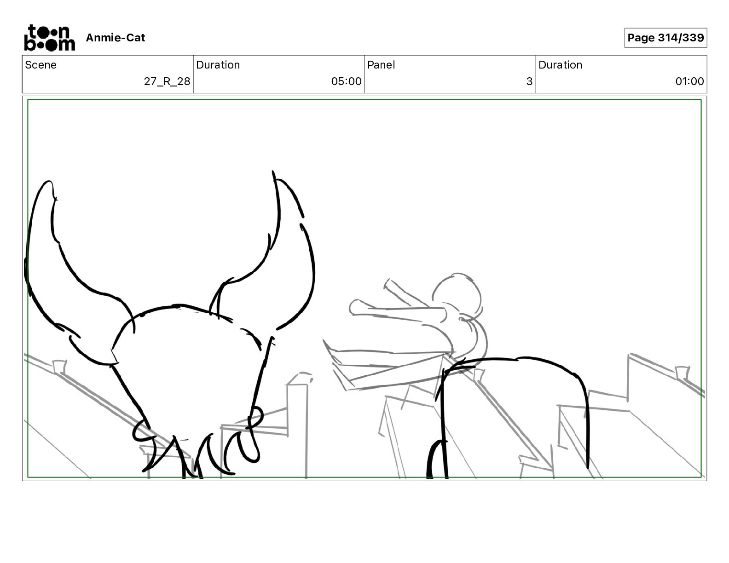The width and height of the screenshot is (729, 563).
Task: Click the 'Page 314/339' page indicator
Action: pyautogui.click(x=665, y=38)
